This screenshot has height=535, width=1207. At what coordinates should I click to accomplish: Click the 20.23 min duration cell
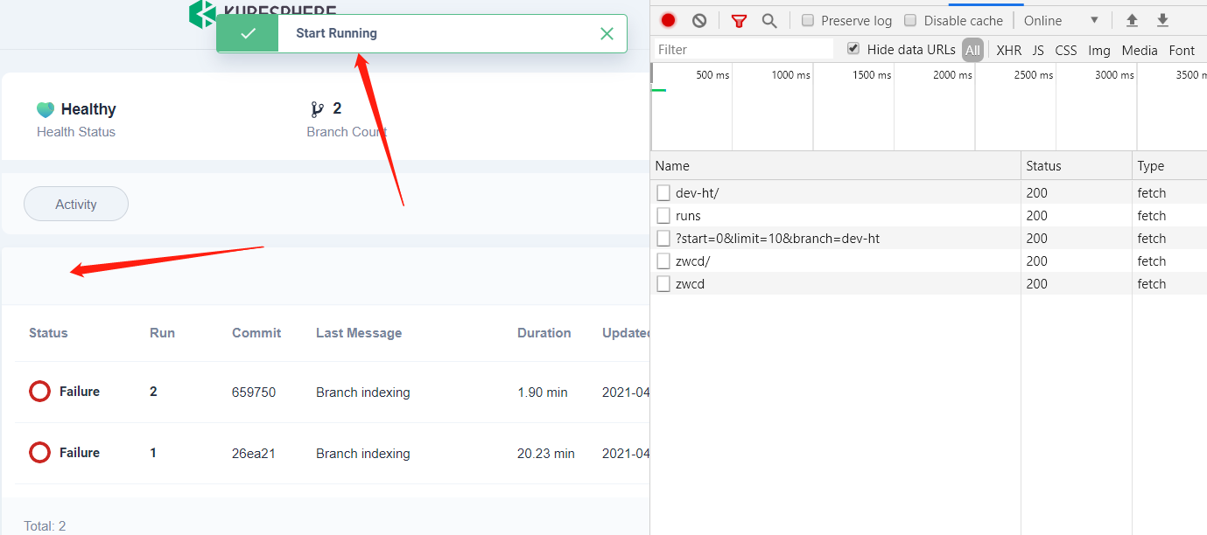[x=546, y=454]
